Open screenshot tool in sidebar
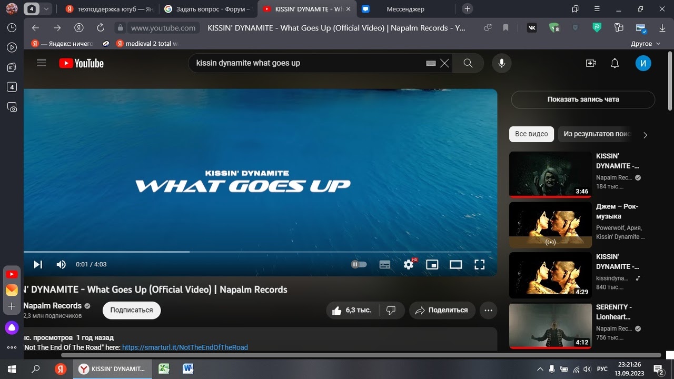674x379 pixels. (12, 107)
